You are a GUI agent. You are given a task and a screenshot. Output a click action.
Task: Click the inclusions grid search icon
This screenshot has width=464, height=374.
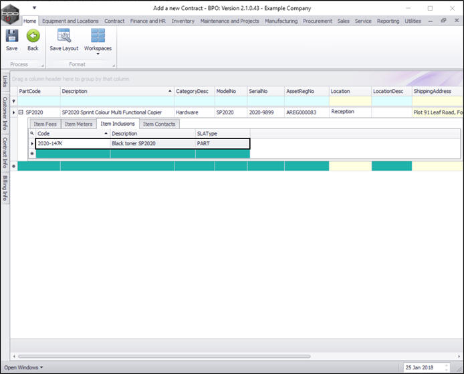click(32, 134)
